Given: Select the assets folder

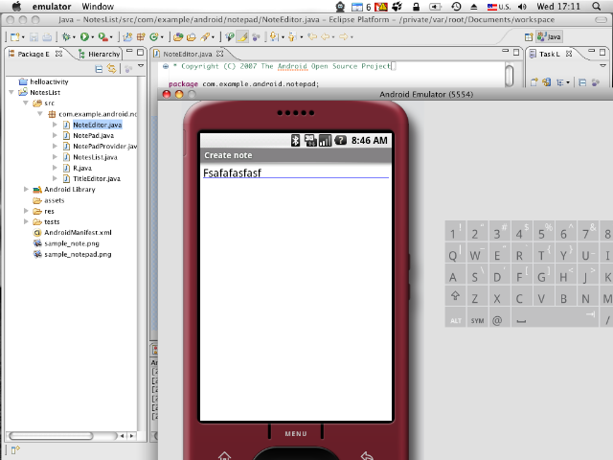Looking at the screenshot, I should click(x=54, y=200).
